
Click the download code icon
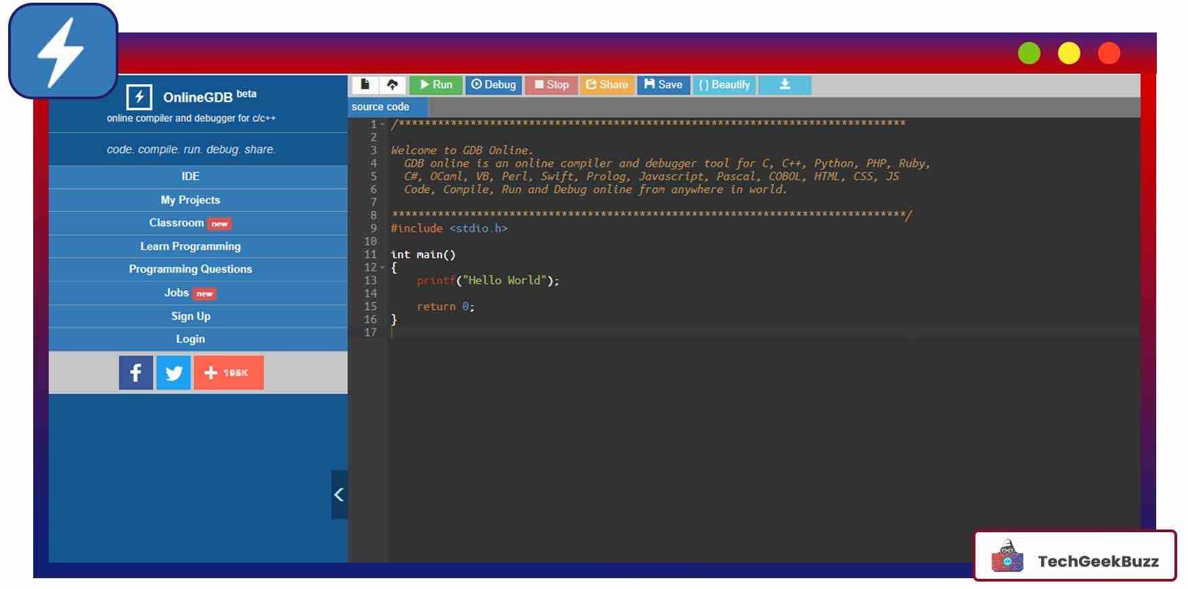coord(785,85)
